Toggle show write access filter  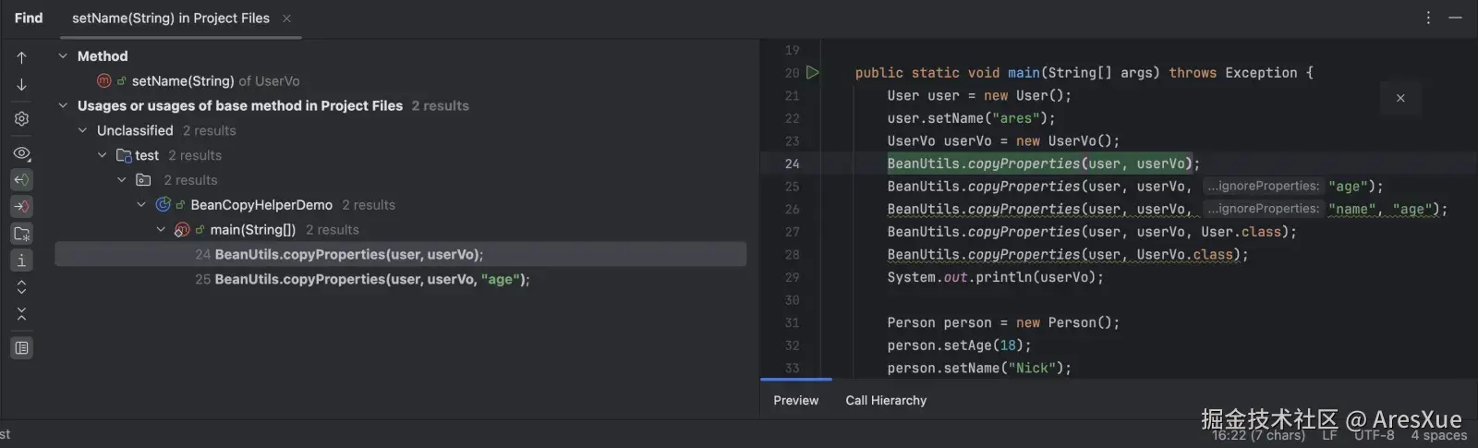tap(22, 207)
